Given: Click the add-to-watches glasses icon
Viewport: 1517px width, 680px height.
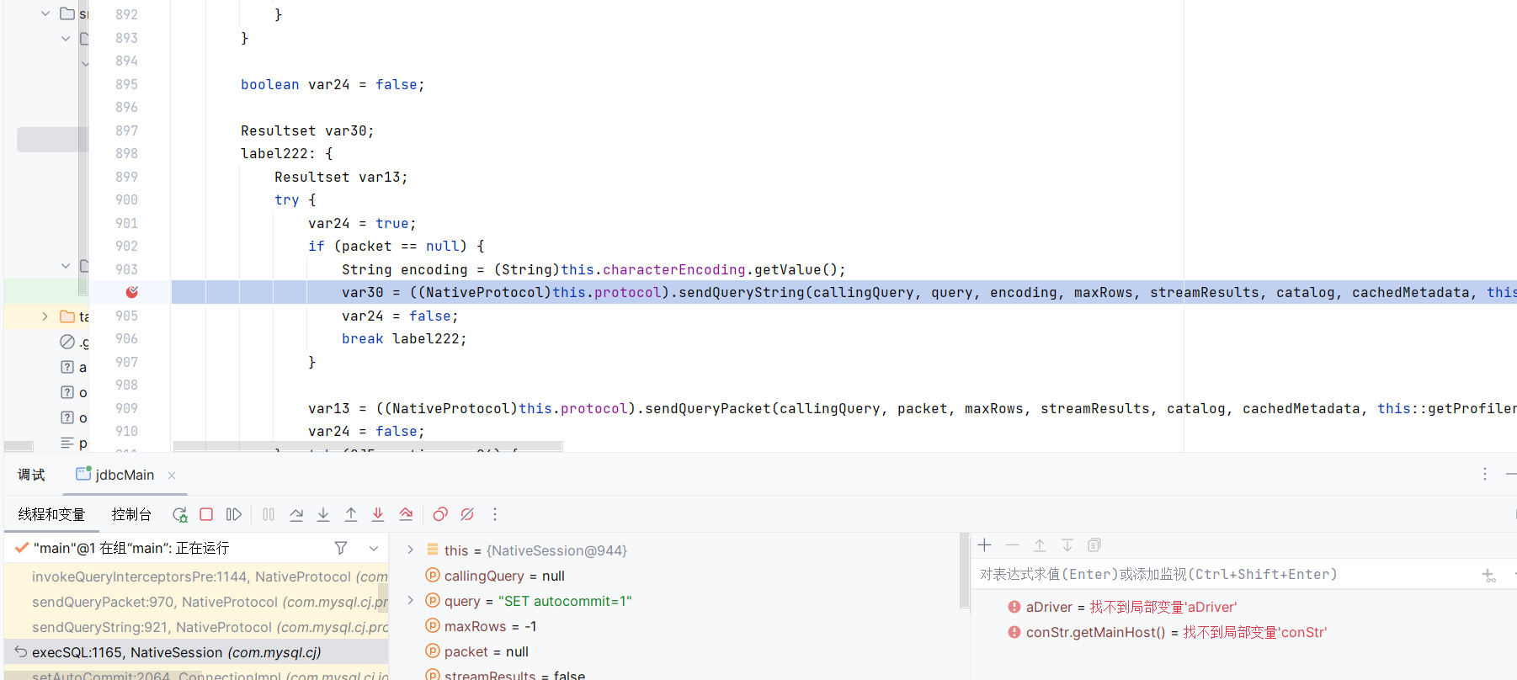Looking at the screenshot, I should coord(1489,576).
